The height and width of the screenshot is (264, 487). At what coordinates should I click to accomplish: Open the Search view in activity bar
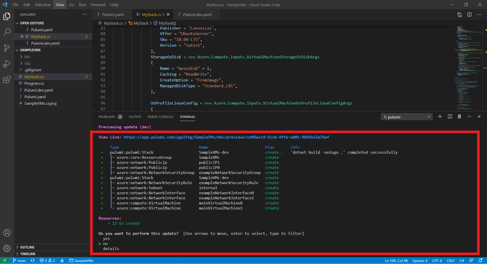point(7,32)
